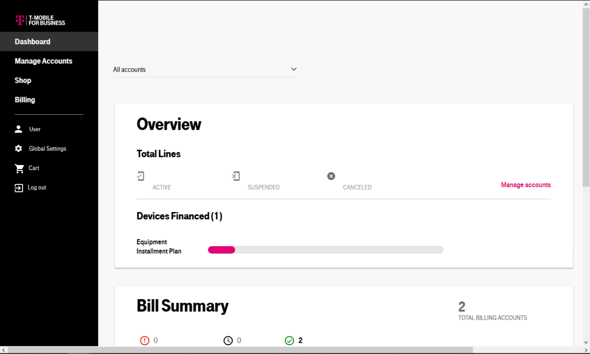
Task: Click the past due alert icon
Action: [145, 340]
